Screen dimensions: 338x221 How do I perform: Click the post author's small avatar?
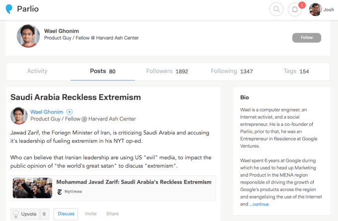pos(19,115)
